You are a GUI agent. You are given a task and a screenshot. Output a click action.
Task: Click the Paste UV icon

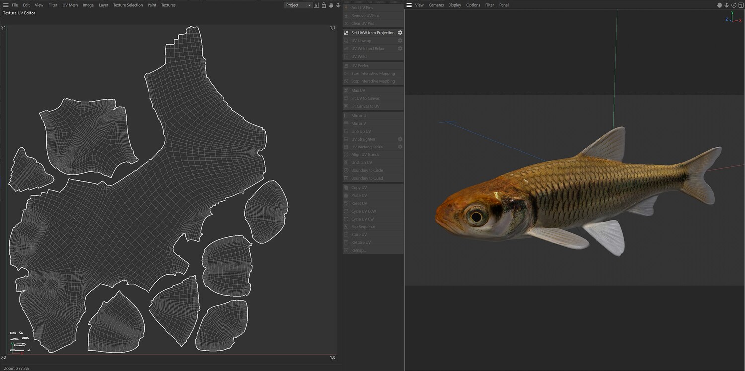click(346, 196)
